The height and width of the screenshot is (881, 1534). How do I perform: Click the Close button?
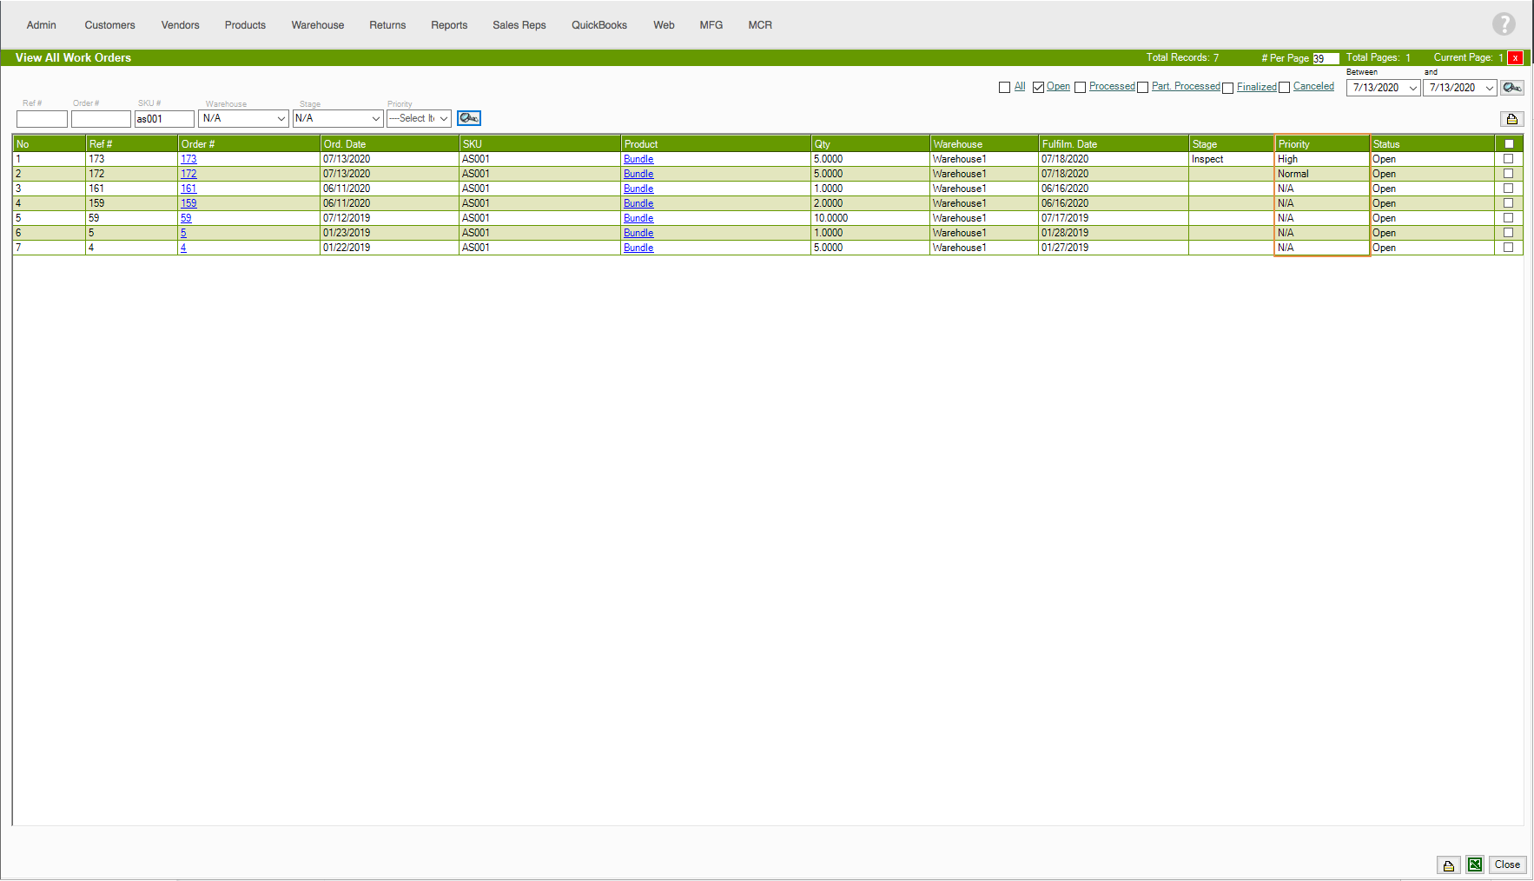click(x=1507, y=864)
